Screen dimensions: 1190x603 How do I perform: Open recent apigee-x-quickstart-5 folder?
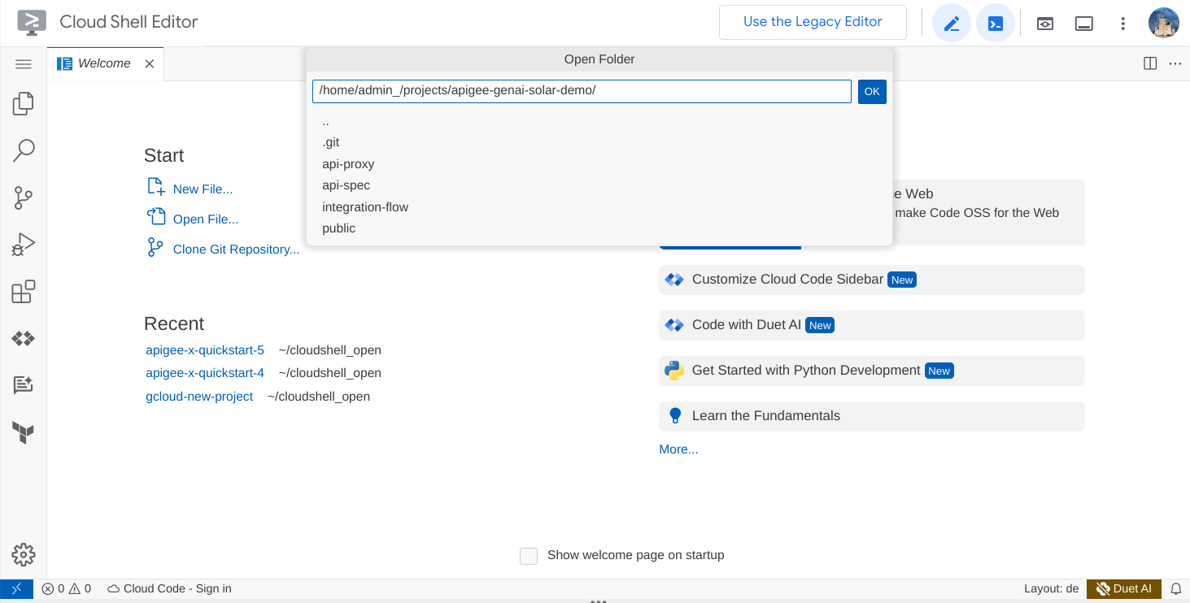205,350
